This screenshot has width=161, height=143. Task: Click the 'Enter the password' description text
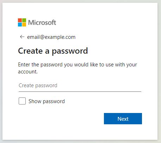tap(78, 68)
